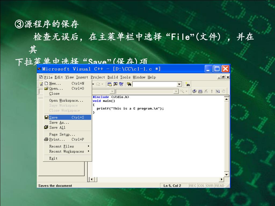Click document icon left of File menu
The image size is (275, 206).
pyautogui.click(x=41, y=77)
